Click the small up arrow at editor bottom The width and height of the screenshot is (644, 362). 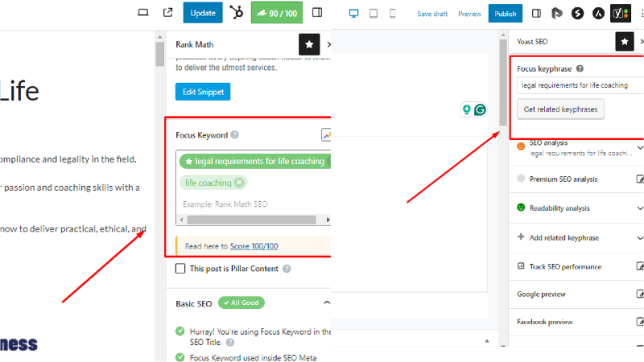pos(487,340)
